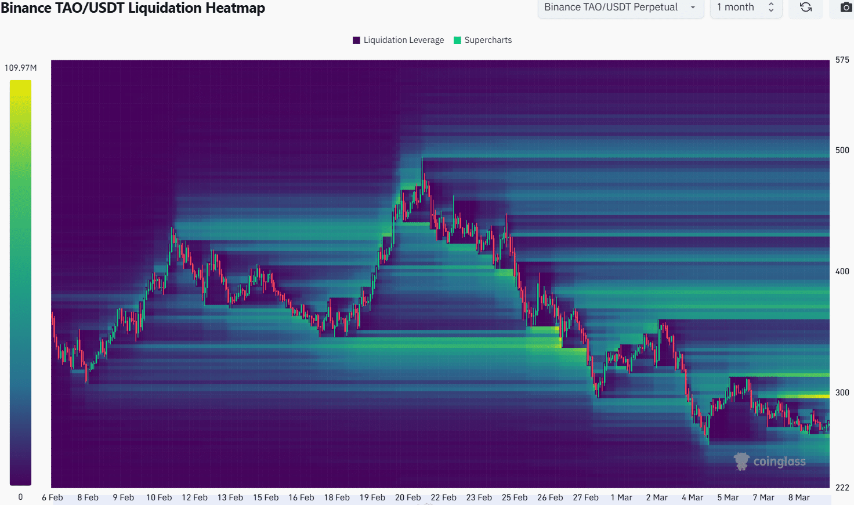
Task: Click the 16 Feb date label
Action: pos(301,497)
